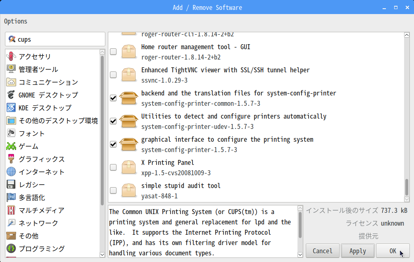Select the アクセサリ category icon

click(x=11, y=56)
